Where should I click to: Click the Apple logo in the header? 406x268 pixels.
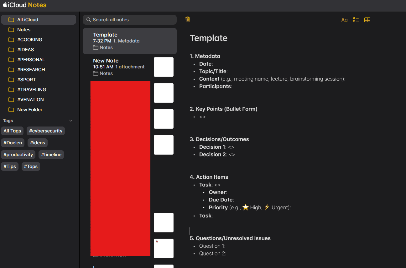pos(5,5)
